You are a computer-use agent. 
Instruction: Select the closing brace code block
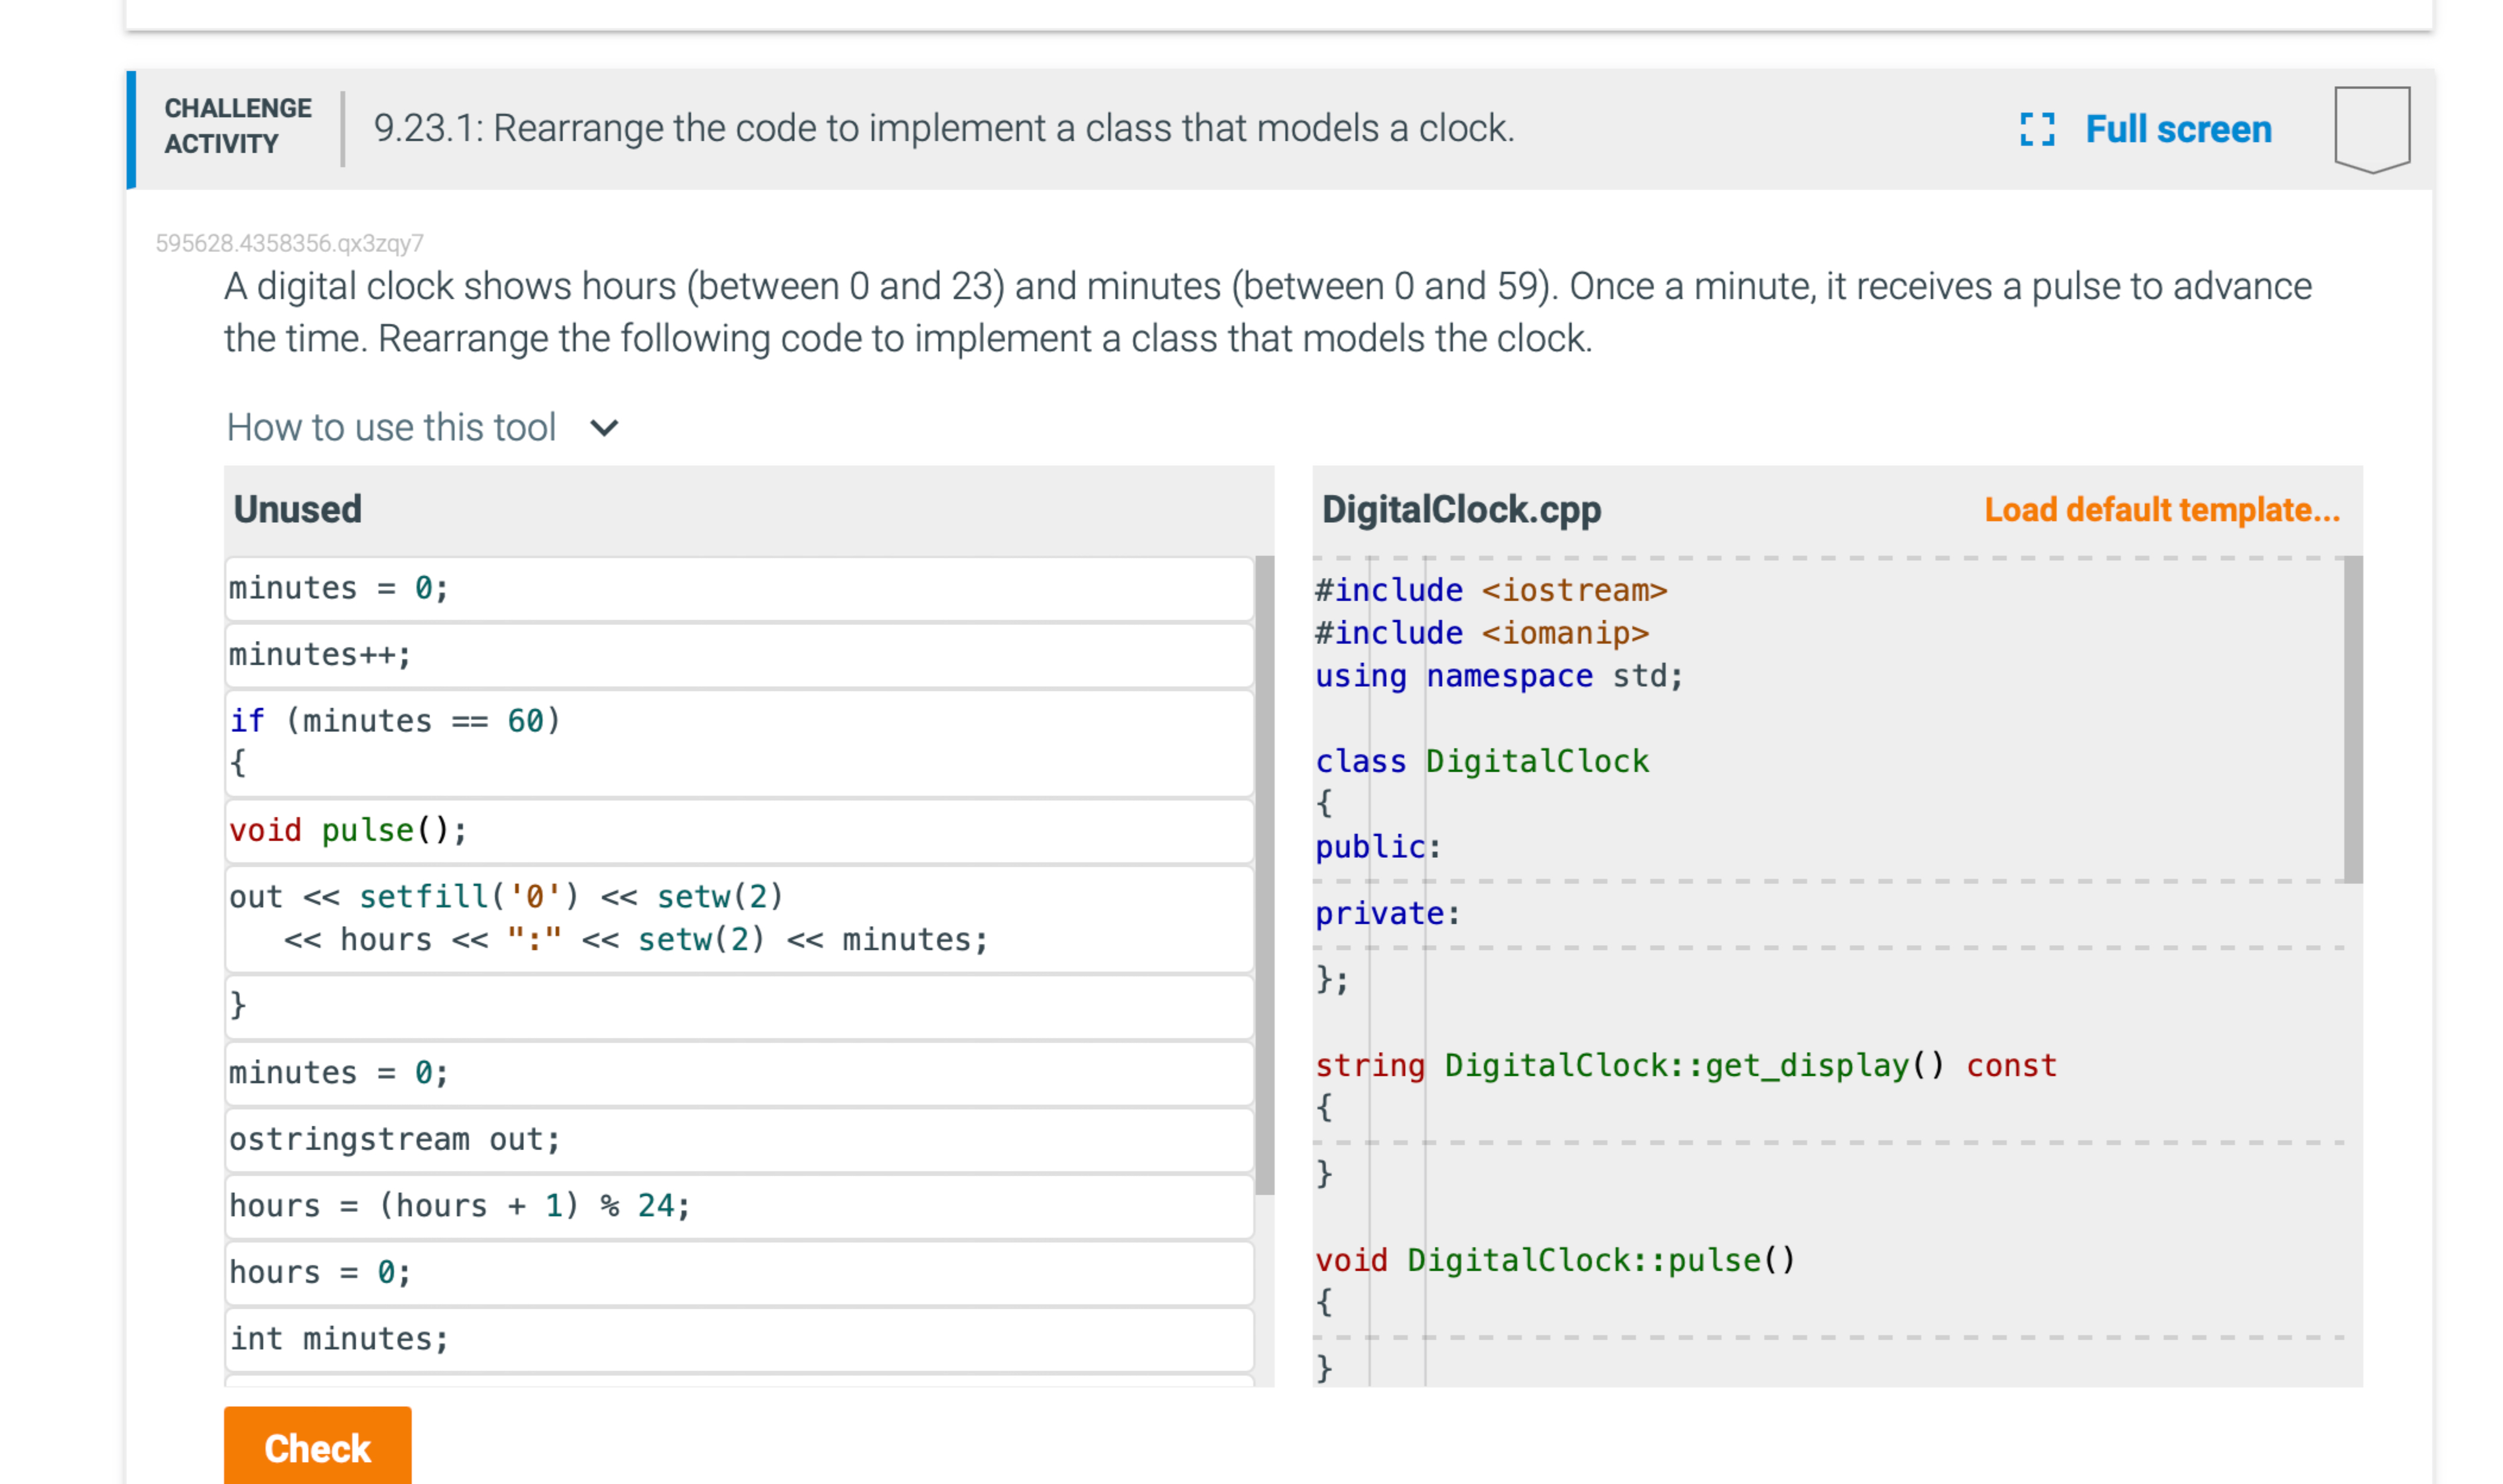(739, 1006)
